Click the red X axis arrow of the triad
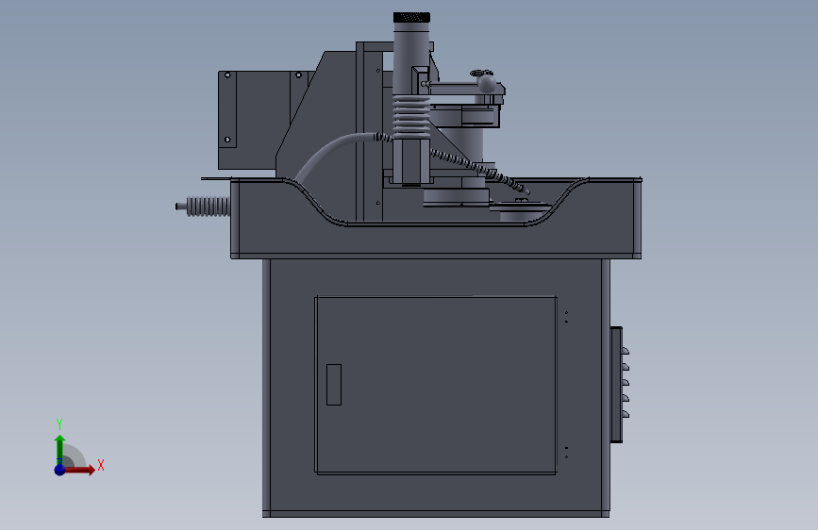 pyautogui.click(x=79, y=470)
